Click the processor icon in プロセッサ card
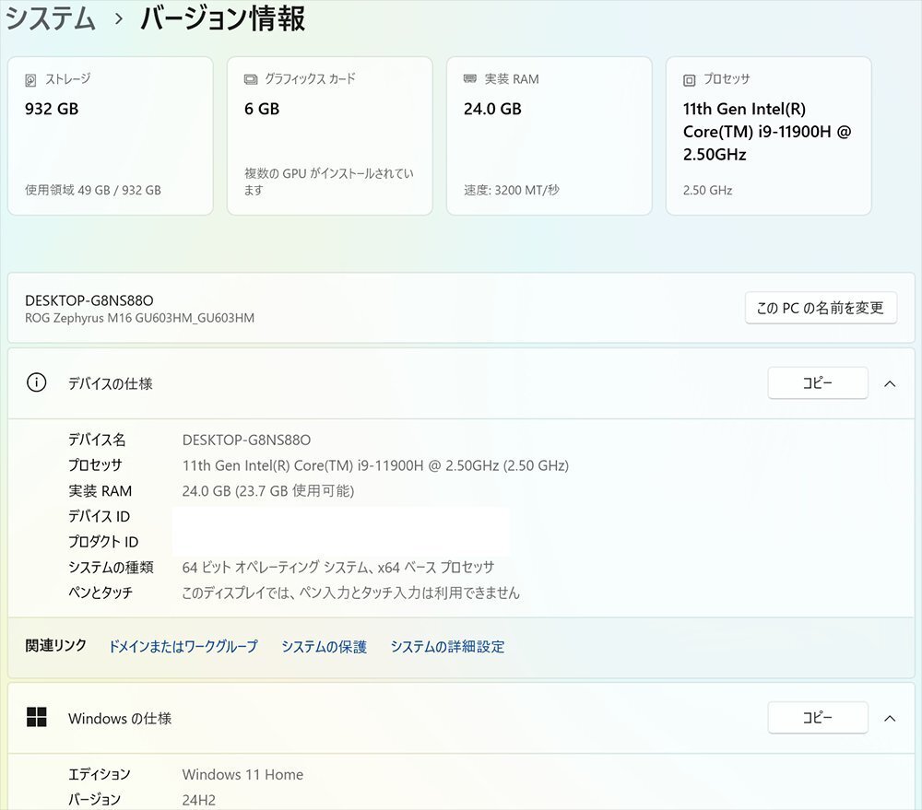 click(690, 80)
